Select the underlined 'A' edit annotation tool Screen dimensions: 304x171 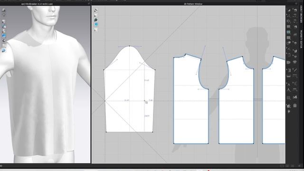[x=288, y=90]
